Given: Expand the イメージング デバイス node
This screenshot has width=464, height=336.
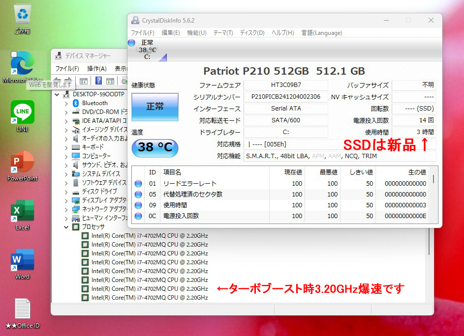Looking at the screenshot, I should (66, 130).
